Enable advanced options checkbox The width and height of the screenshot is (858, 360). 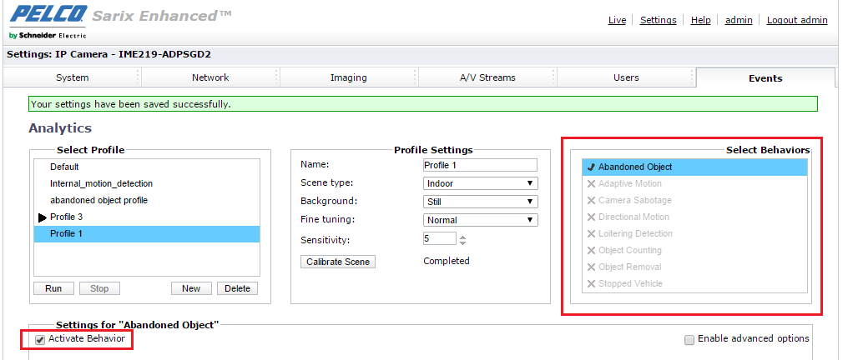pos(689,339)
